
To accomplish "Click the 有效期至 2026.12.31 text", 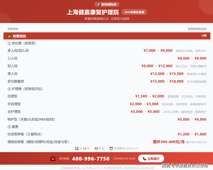I will tap(126, 148).
